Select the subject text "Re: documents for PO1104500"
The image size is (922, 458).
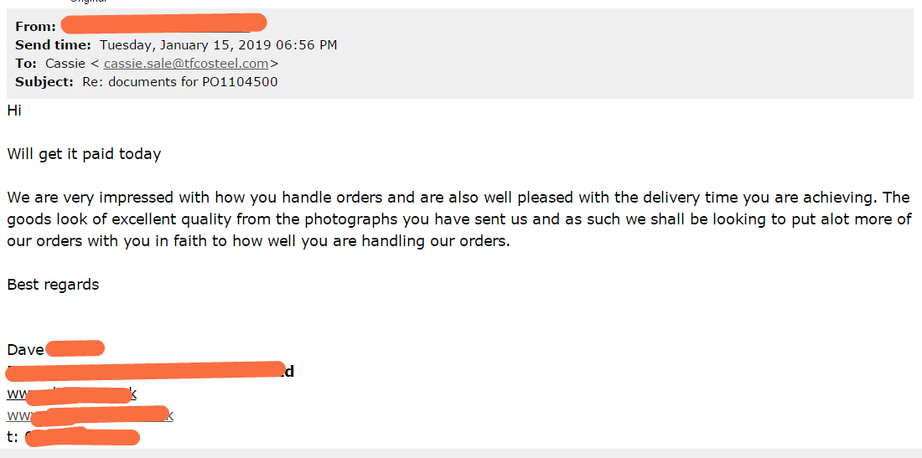click(180, 81)
